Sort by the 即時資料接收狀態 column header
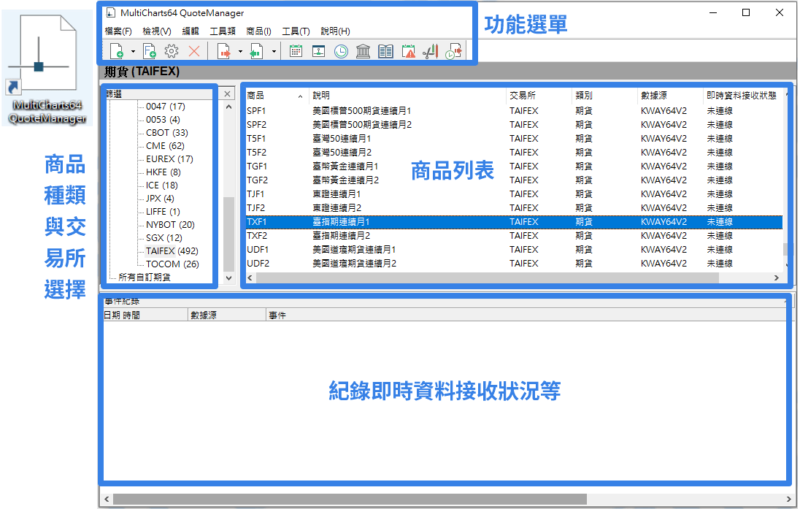The image size is (800, 509). point(742,96)
